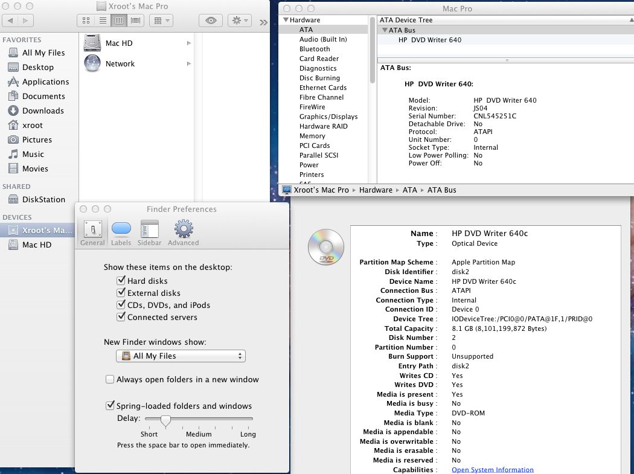Select Mac HD under Devices in the sidebar
Image resolution: width=634 pixels, height=474 pixels.
(x=37, y=245)
